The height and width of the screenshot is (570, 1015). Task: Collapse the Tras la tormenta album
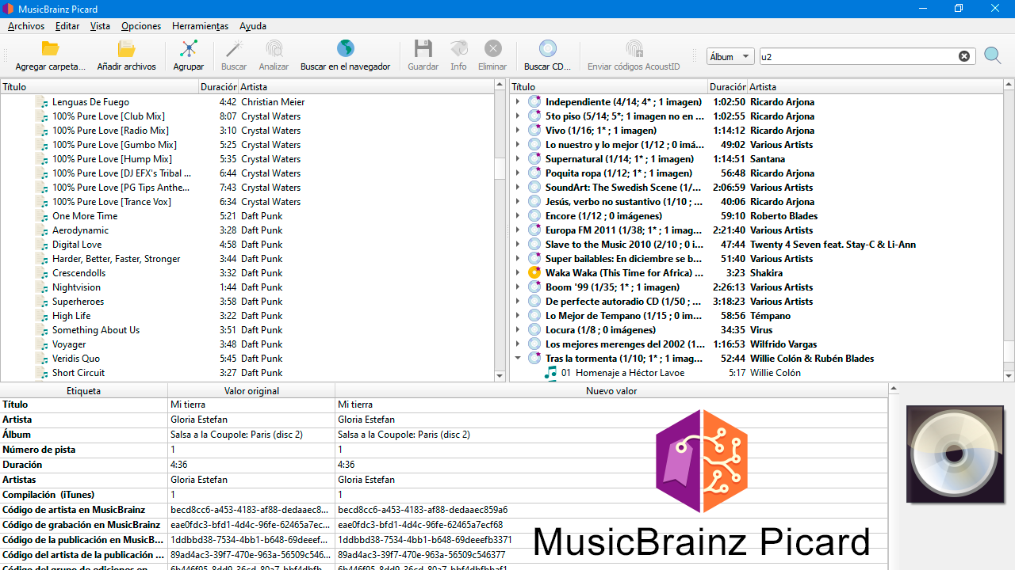(518, 359)
